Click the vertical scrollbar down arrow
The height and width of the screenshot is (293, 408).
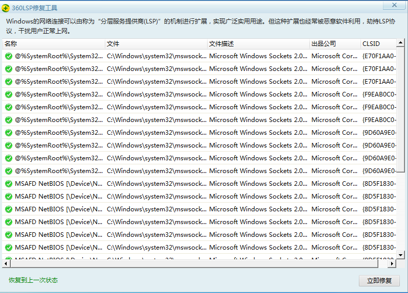(400, 255)
